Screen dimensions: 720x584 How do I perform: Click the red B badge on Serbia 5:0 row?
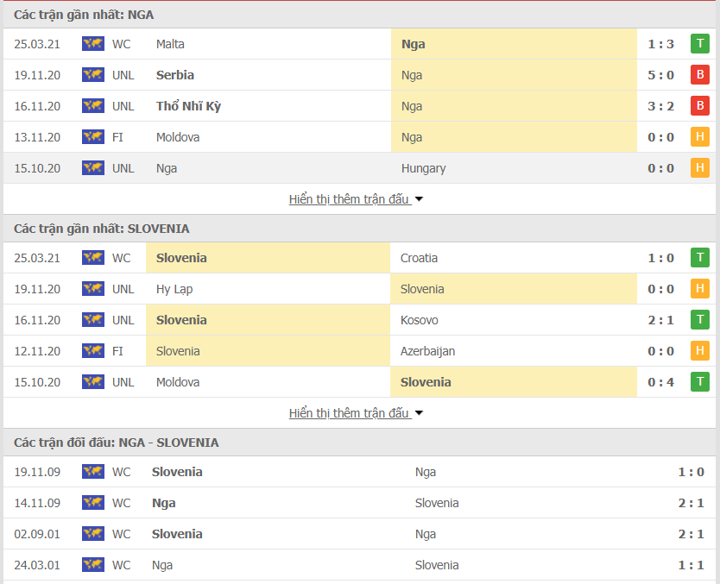[699, 75]
